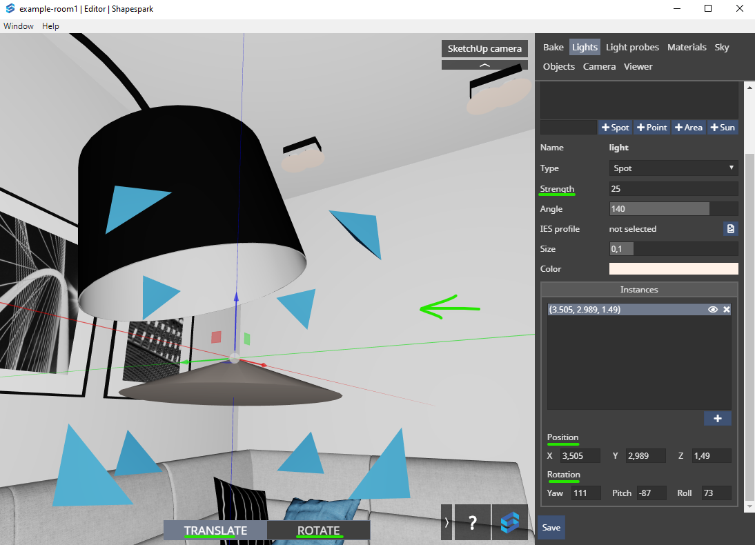The image size is (755, 545).
Task: Edit the Yaw rotation value field
Action: click(x=585, y=493)
